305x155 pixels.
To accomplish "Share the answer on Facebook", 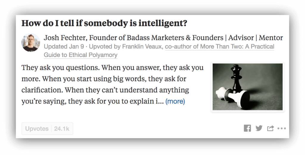I will coord(247,128).
